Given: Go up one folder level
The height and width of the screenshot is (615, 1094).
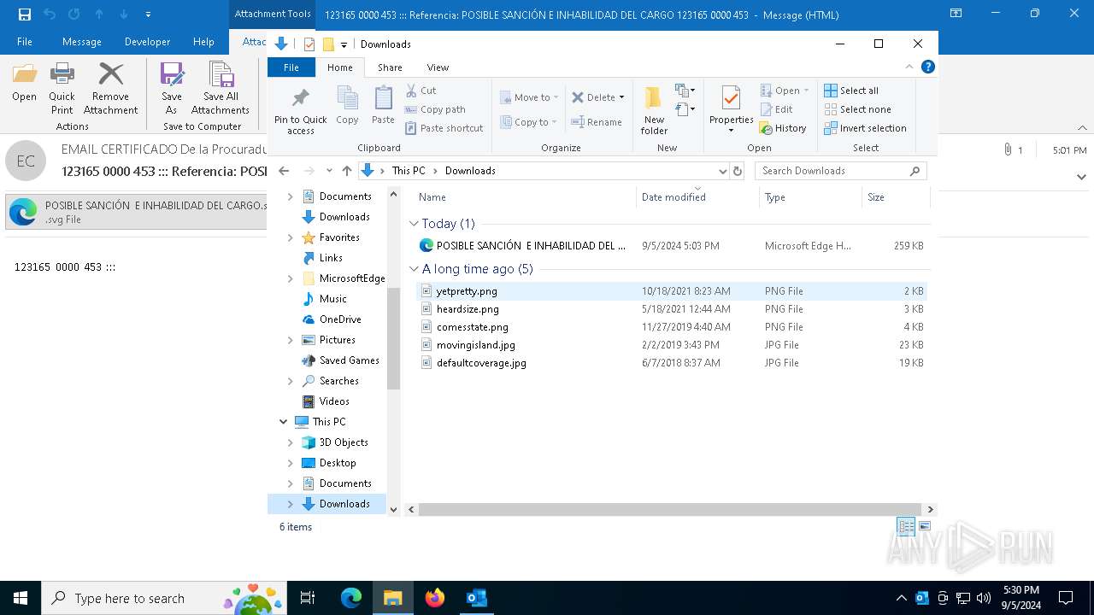Looking at the screenshot, I should (346, 171).
